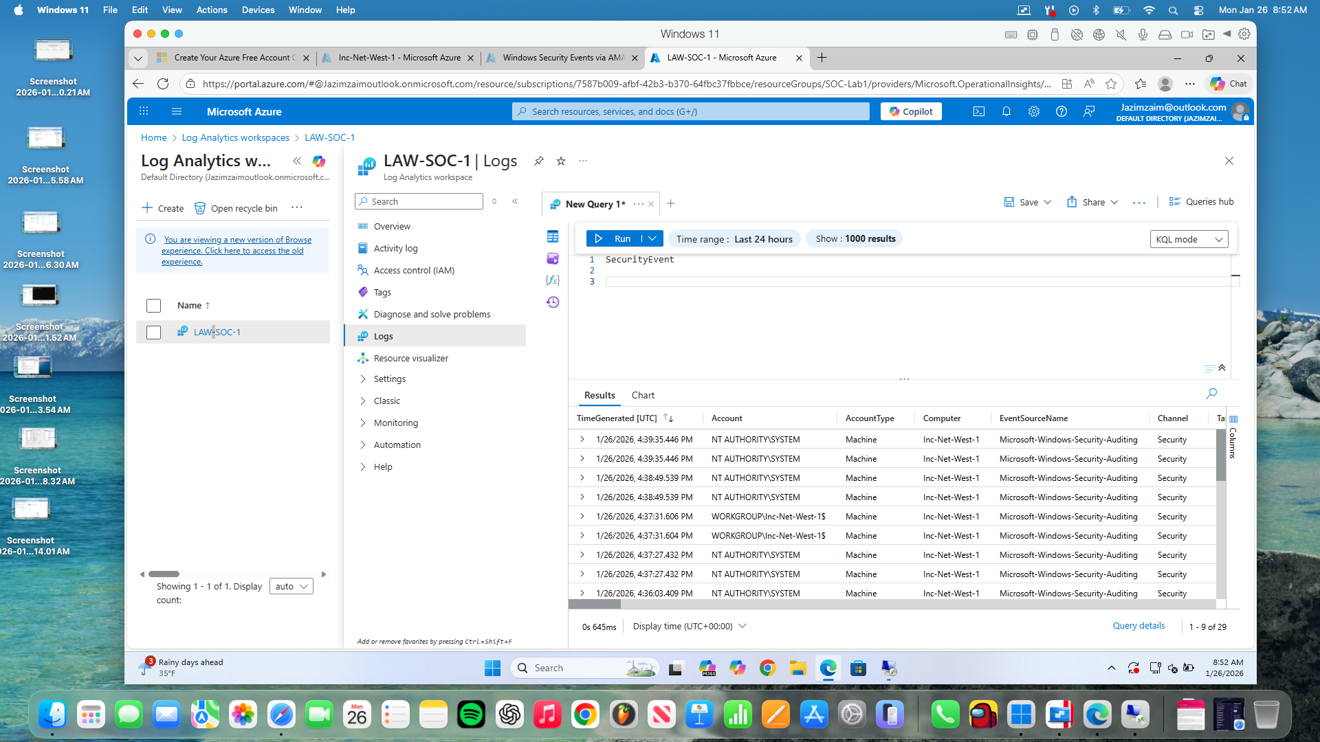Viewport: 1320px width, 742px height.
Task: Open the Tables side panel icon
Action: click(552, 236)
